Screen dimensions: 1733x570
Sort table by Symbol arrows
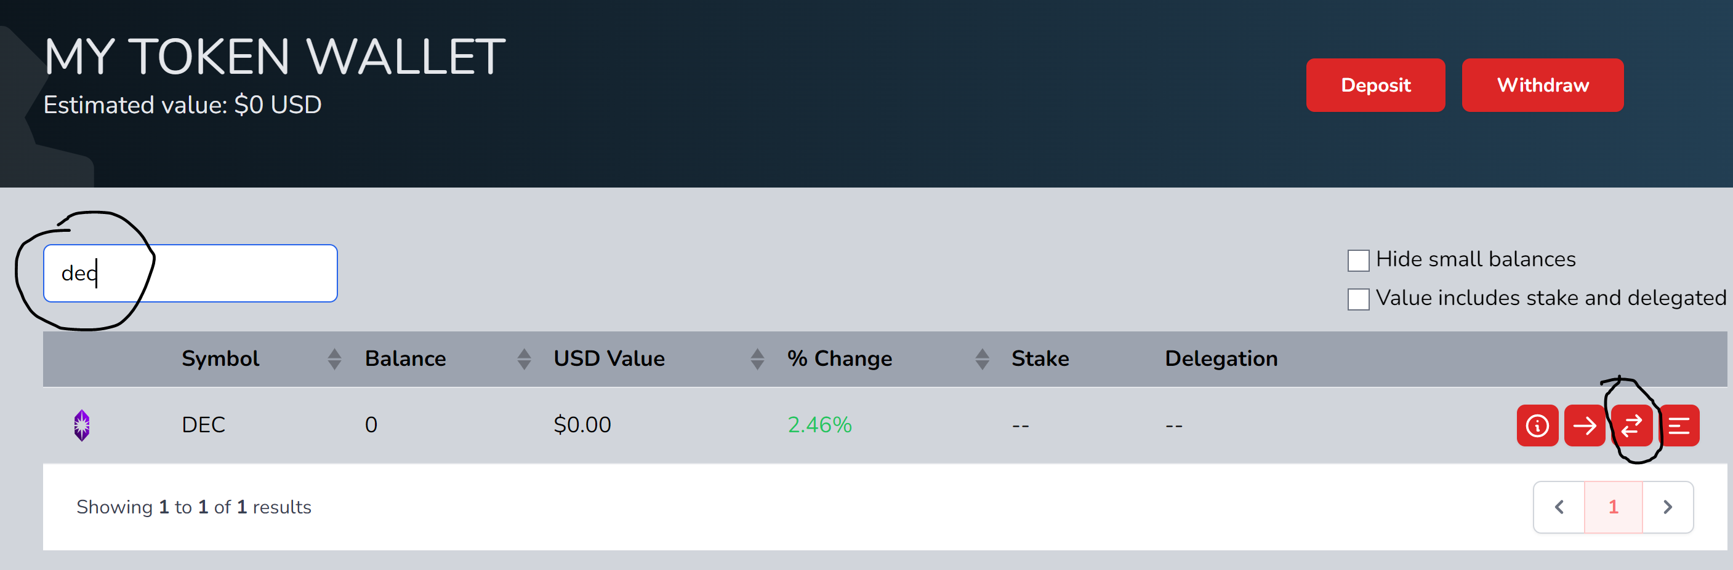(334, 359)
